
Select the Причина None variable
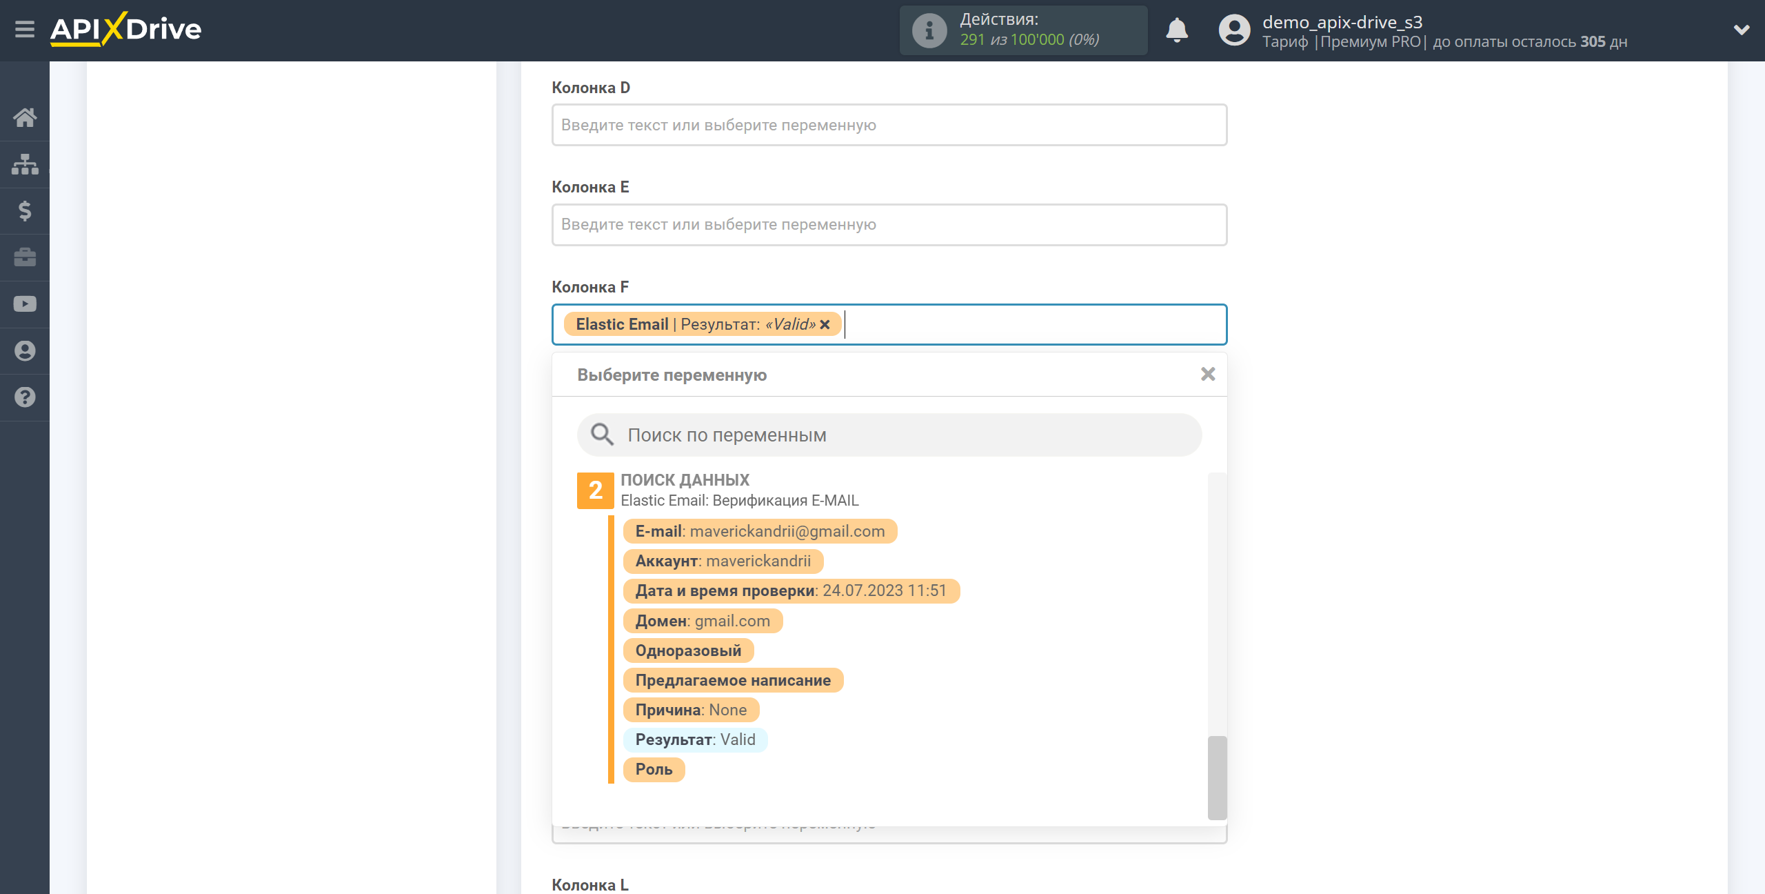[691, 710]
